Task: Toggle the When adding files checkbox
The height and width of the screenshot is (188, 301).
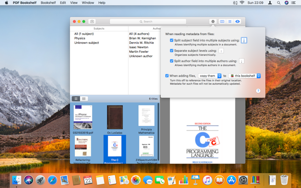Action: 167,76
